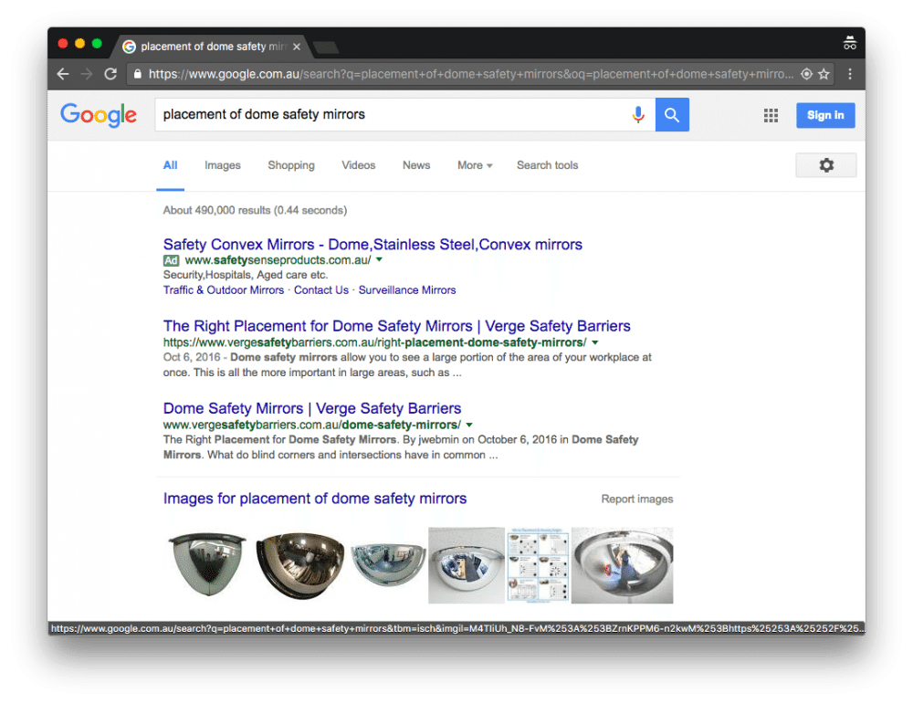Open the third half-dome mirror thumbnail

coord(388,563)
